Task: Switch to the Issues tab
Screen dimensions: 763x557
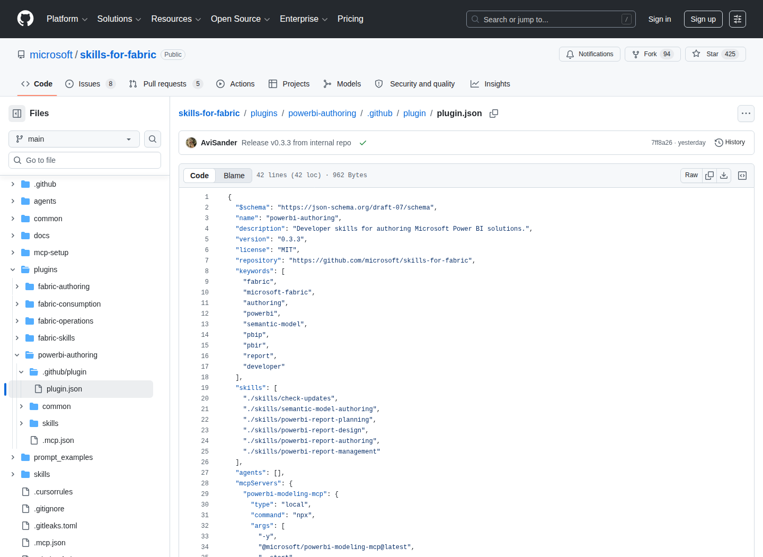Action: click(x=90, y=84)
